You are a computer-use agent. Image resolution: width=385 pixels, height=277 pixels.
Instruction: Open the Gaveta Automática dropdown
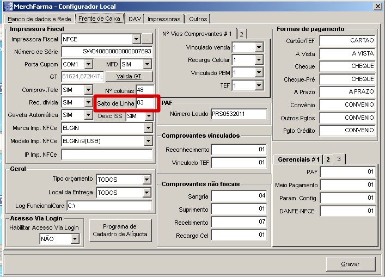click(x=89, y=115)
